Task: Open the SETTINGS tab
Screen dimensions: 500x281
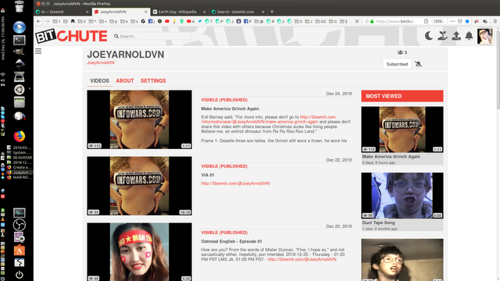Action: coord(153,81)
